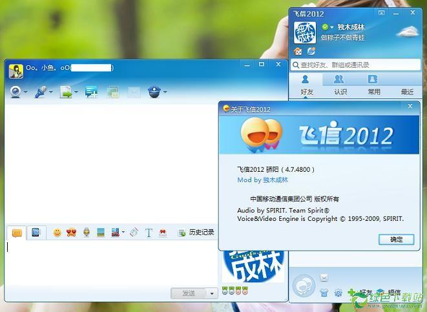Click the faded envelope toolbar icon
This screenshot has height=312, width=427.
click(134, 92)
